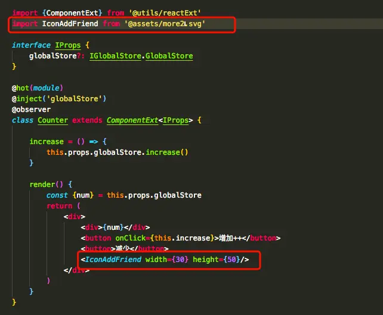This screenshot has width=383, height=315.
Task: Click ComponentExt in the class declaration
Action: click(x=132, y=120)
